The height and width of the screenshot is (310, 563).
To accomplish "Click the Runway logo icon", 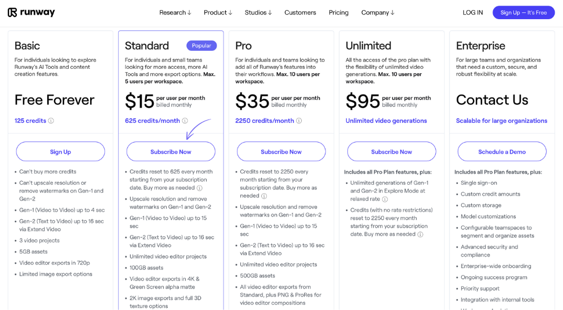I will [x=12, y=12].
